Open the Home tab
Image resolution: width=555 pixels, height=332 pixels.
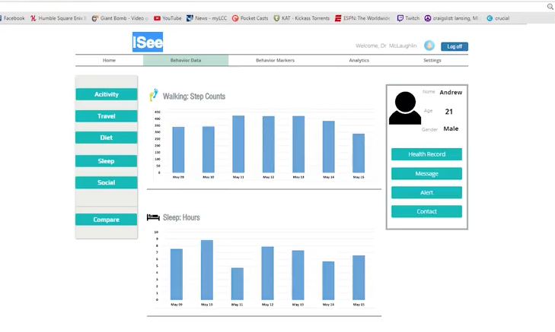point(109,60)
